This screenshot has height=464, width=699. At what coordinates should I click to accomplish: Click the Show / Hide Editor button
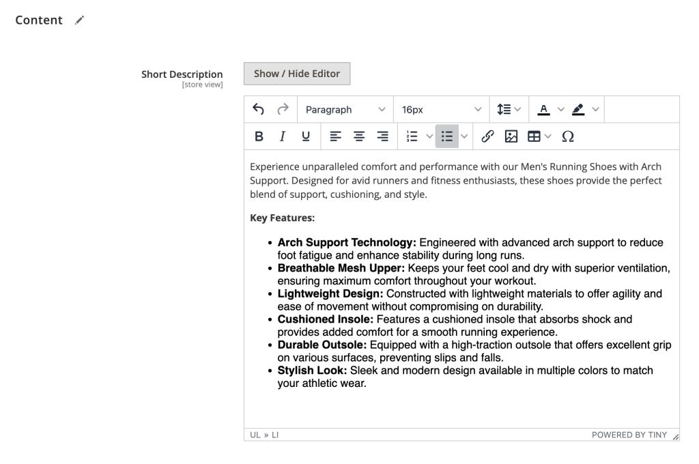coord(296,73)
